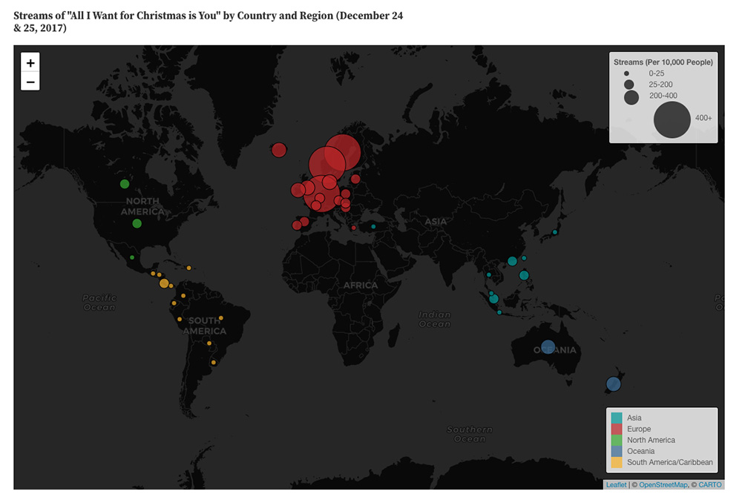
Task: Click the green United States circle marker
Action: pyautogui.click(x=137, y=223)
